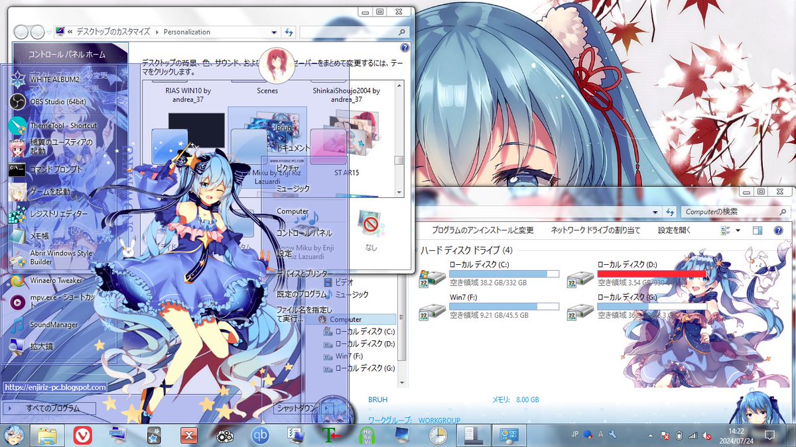Open the notification center on taskbar
Image resolution: width=796 pixels, height=447 pixels.
coord(769,435)
